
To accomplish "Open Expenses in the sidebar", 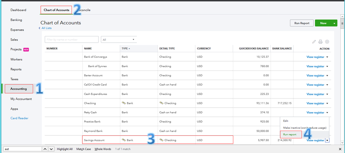I will [17, 30].
